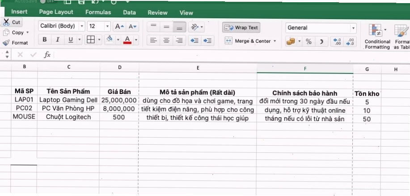Toggle bold formatting
Screen dimensions: 410x196
[44, 40]
